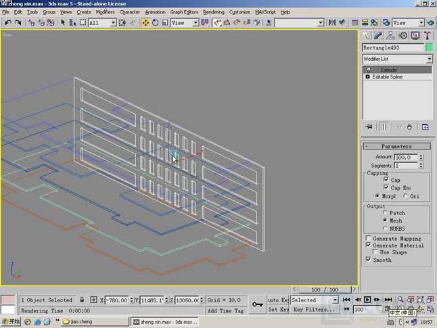
Task: Open the Modifiers menu
Action: (x=105, y=12)
